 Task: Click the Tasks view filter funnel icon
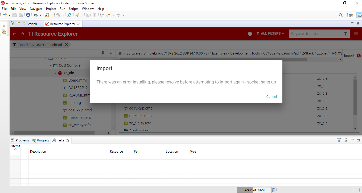[x=339, y=140]
